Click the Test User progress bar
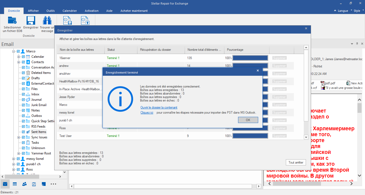Image resolution: width=365 pixels, height=195 pixels. [250, 136]
